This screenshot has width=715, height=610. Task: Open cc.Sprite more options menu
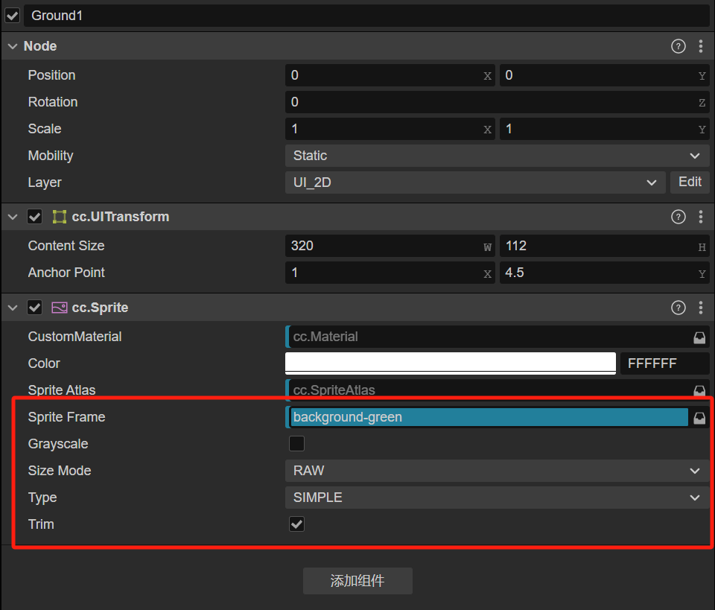701,308
